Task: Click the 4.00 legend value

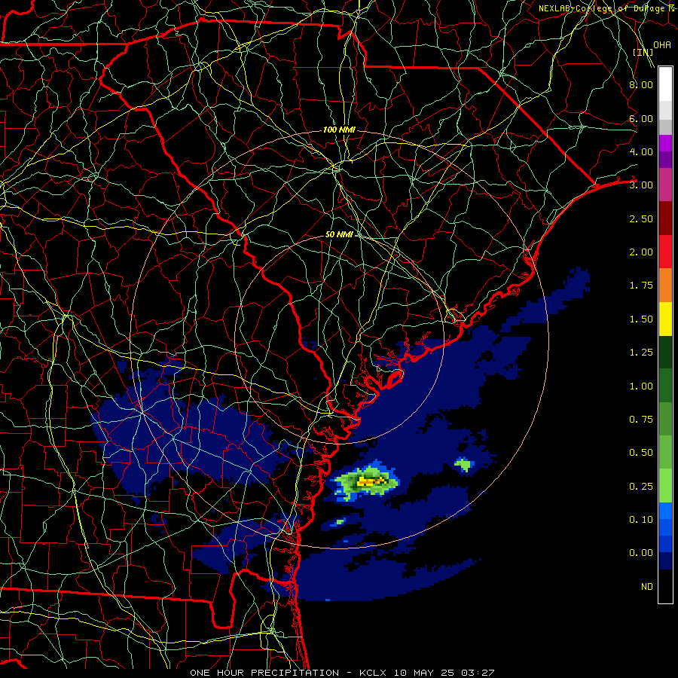Action: pos(641,151)
